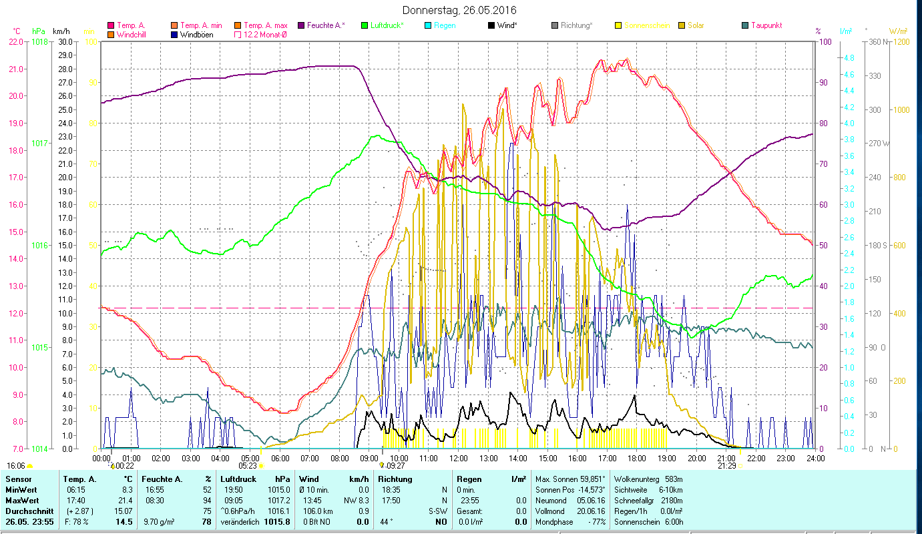Screen dimensions: 922x534
Task: Click the timestamp 26.05. 23:55
Action: pyautogui.click(x=30, y=521)
